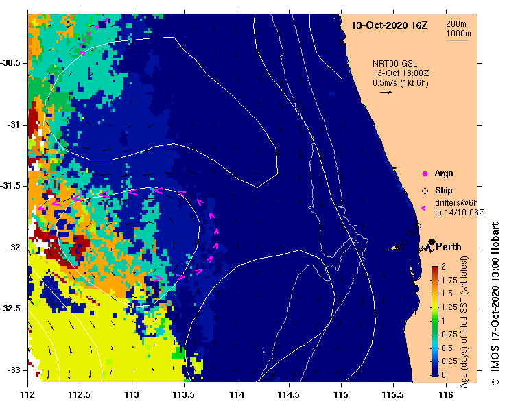
Task: Click the 'IMOS 17-Oct-2020 13:00 Hobart' credit text
Action: (x=495, y=304)
